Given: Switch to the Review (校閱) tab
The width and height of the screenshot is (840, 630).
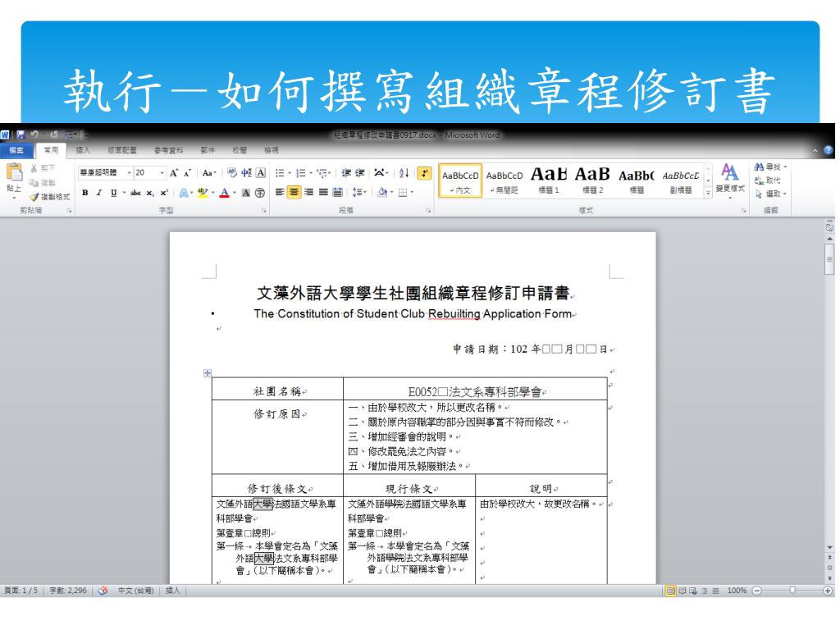Looking at the screenshot, I should pyautogui.click(x=240, y=151).
